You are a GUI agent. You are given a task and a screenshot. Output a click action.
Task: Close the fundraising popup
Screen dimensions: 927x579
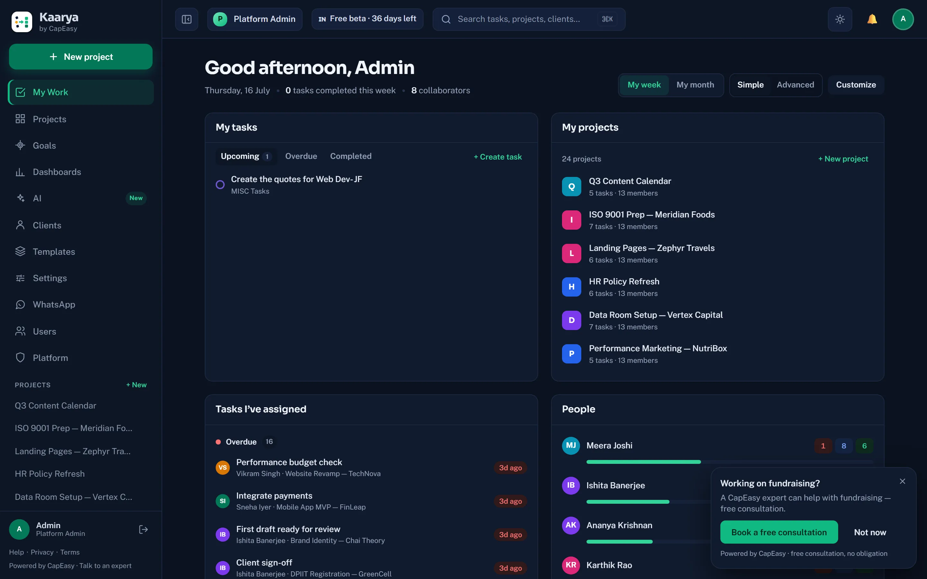click(x=903, y=481)
